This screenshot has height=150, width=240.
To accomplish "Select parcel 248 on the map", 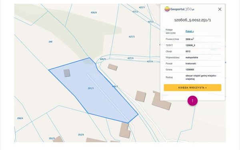I will [x=50, y=42].
